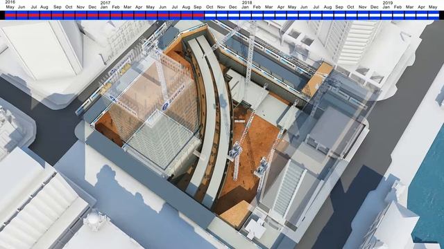Select the Apr 2019 timeline segment
Image resolution: width=444 pixels, height=249 pixels.
pos(422,15)
